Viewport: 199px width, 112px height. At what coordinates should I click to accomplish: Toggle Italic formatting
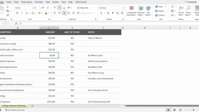[x=22, y=13]
